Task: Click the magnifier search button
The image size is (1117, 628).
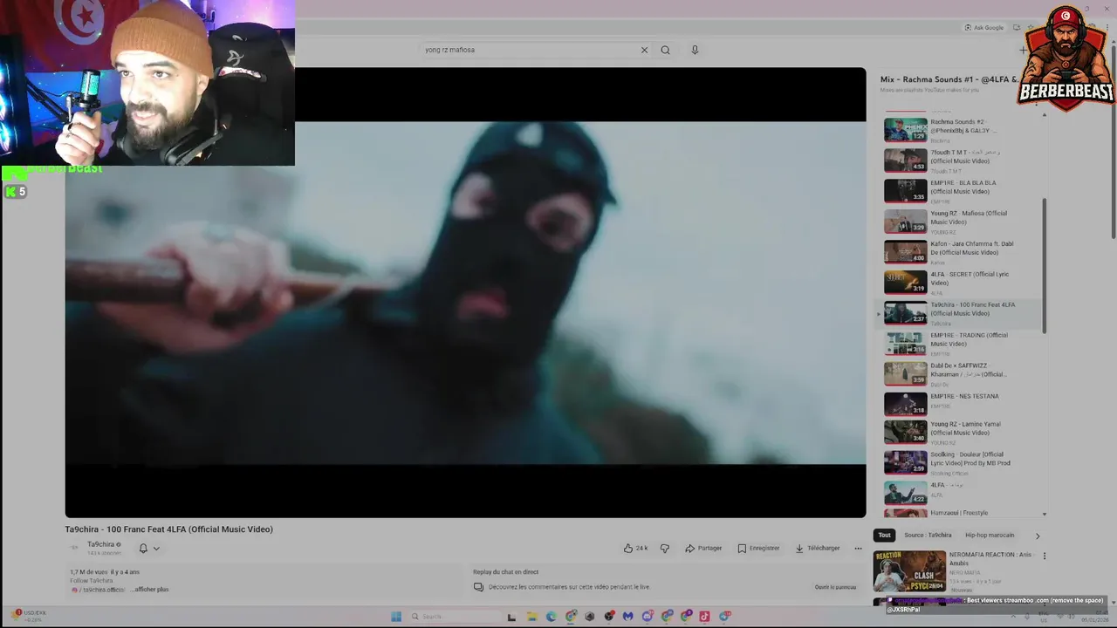Action: pos(665,50)
